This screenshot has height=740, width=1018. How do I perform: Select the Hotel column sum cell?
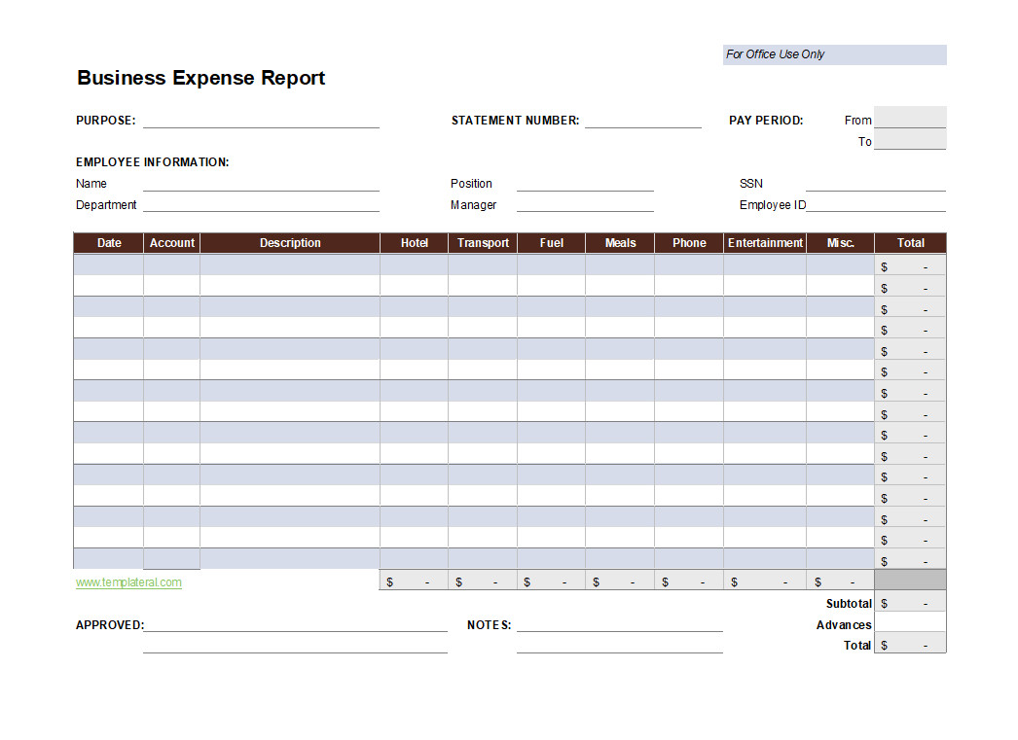point(415,581)
